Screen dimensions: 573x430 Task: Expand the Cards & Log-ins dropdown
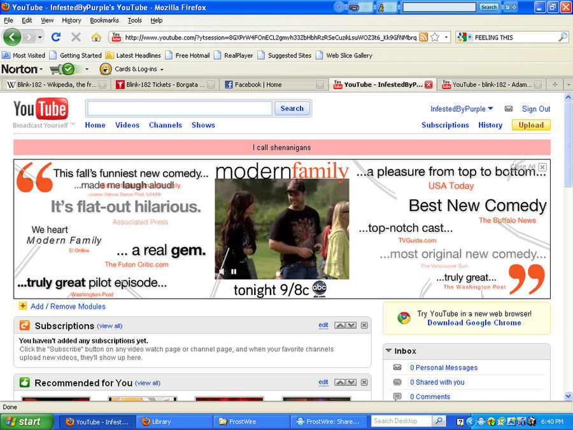[x=162, y=69]
